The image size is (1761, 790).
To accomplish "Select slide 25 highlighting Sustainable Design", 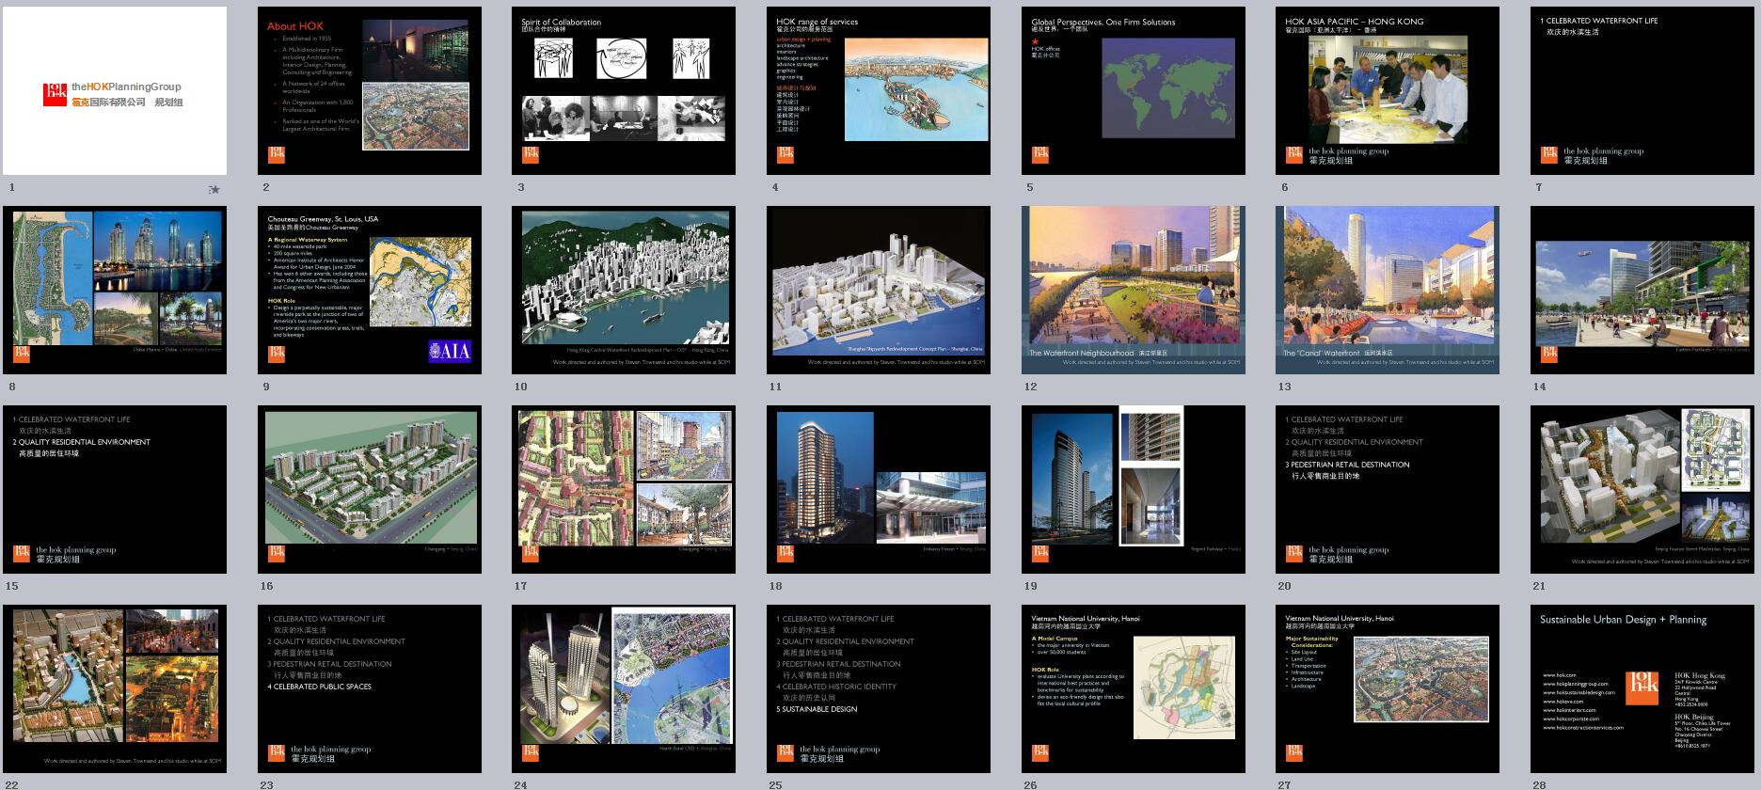I will pos(879,689).
